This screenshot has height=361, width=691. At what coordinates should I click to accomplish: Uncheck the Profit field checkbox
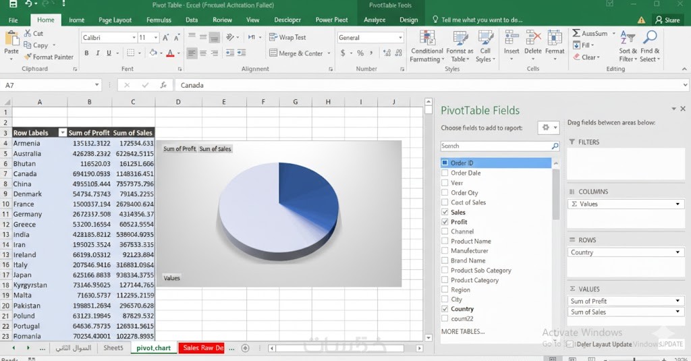point(445,222)
